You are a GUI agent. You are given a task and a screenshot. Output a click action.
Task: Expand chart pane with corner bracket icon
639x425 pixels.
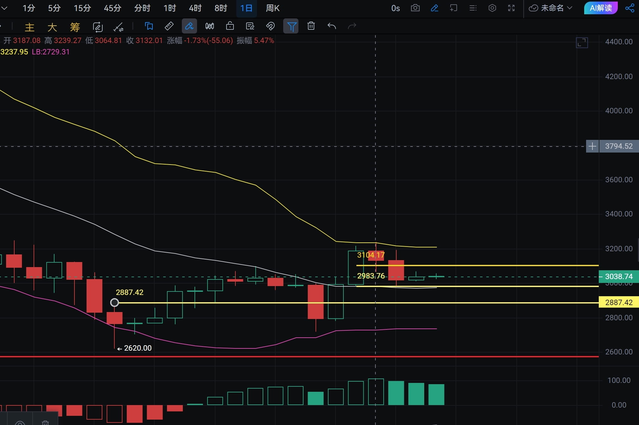[582, 43]
